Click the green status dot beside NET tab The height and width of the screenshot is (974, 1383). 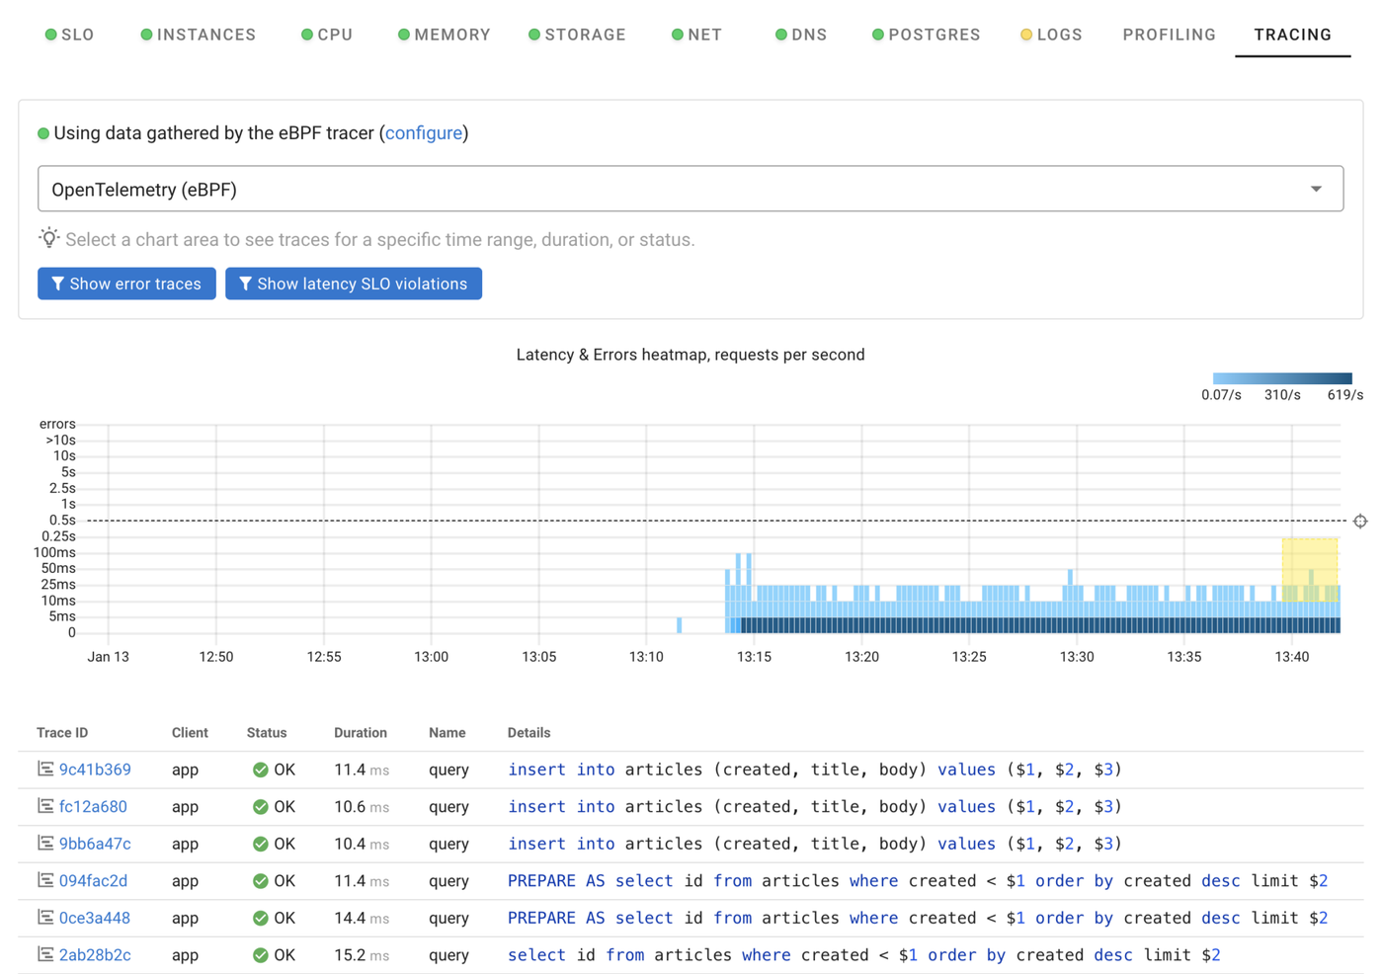point(677,34)
